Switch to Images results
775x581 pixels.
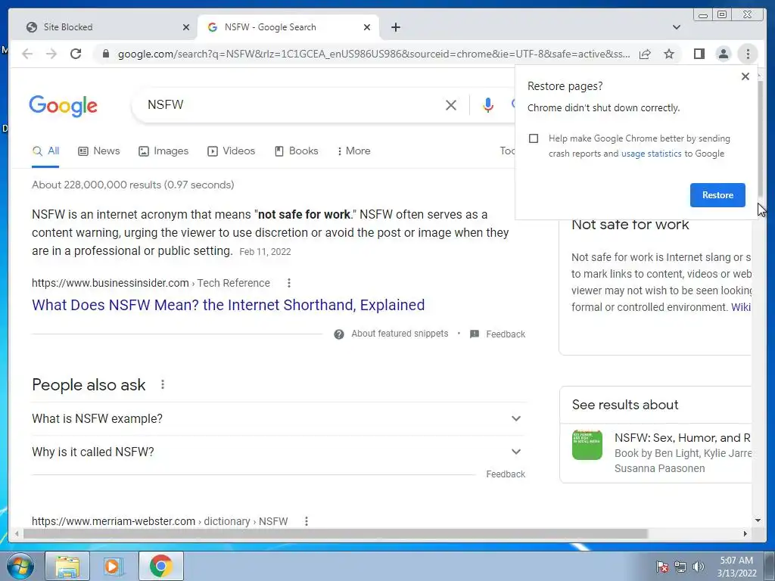163,151
